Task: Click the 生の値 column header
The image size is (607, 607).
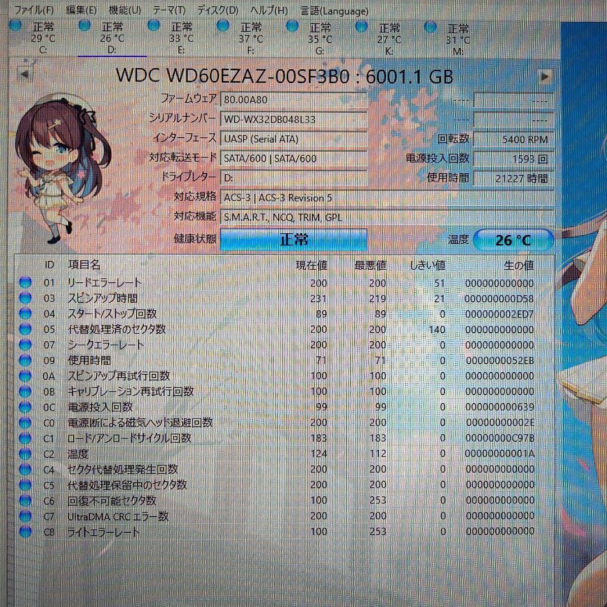Action: [x=519, y=265]
